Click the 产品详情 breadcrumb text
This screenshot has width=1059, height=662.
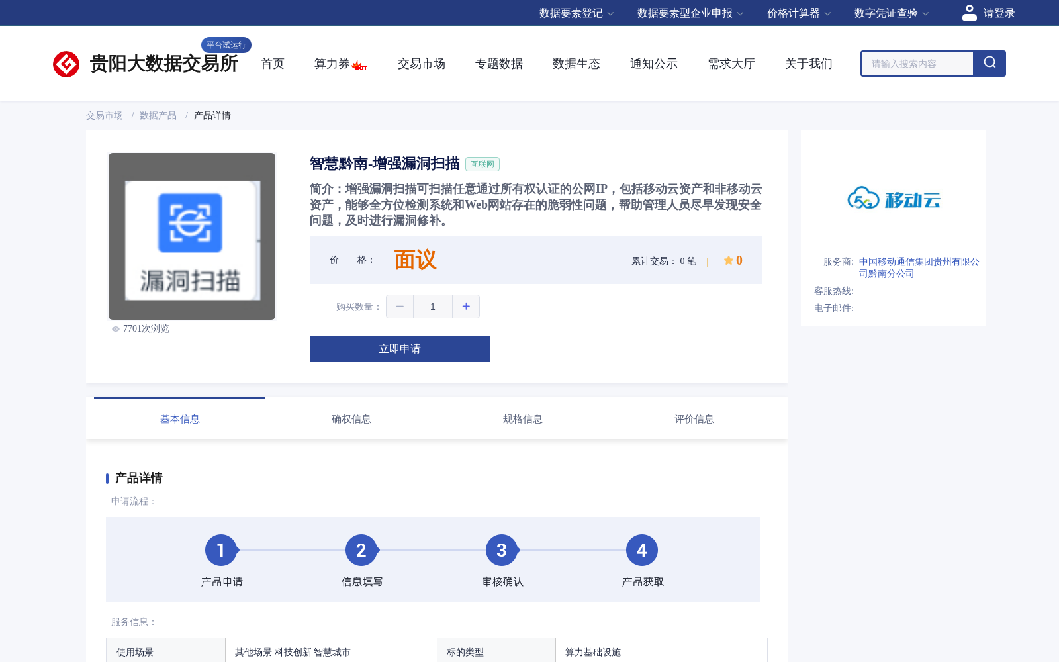(212, 115)
